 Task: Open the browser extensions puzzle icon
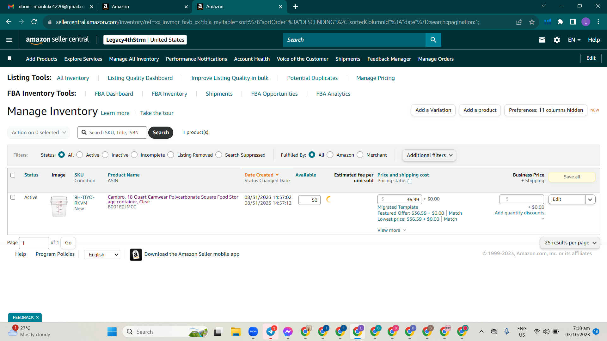pyautogui.click(x=560, y=22)
